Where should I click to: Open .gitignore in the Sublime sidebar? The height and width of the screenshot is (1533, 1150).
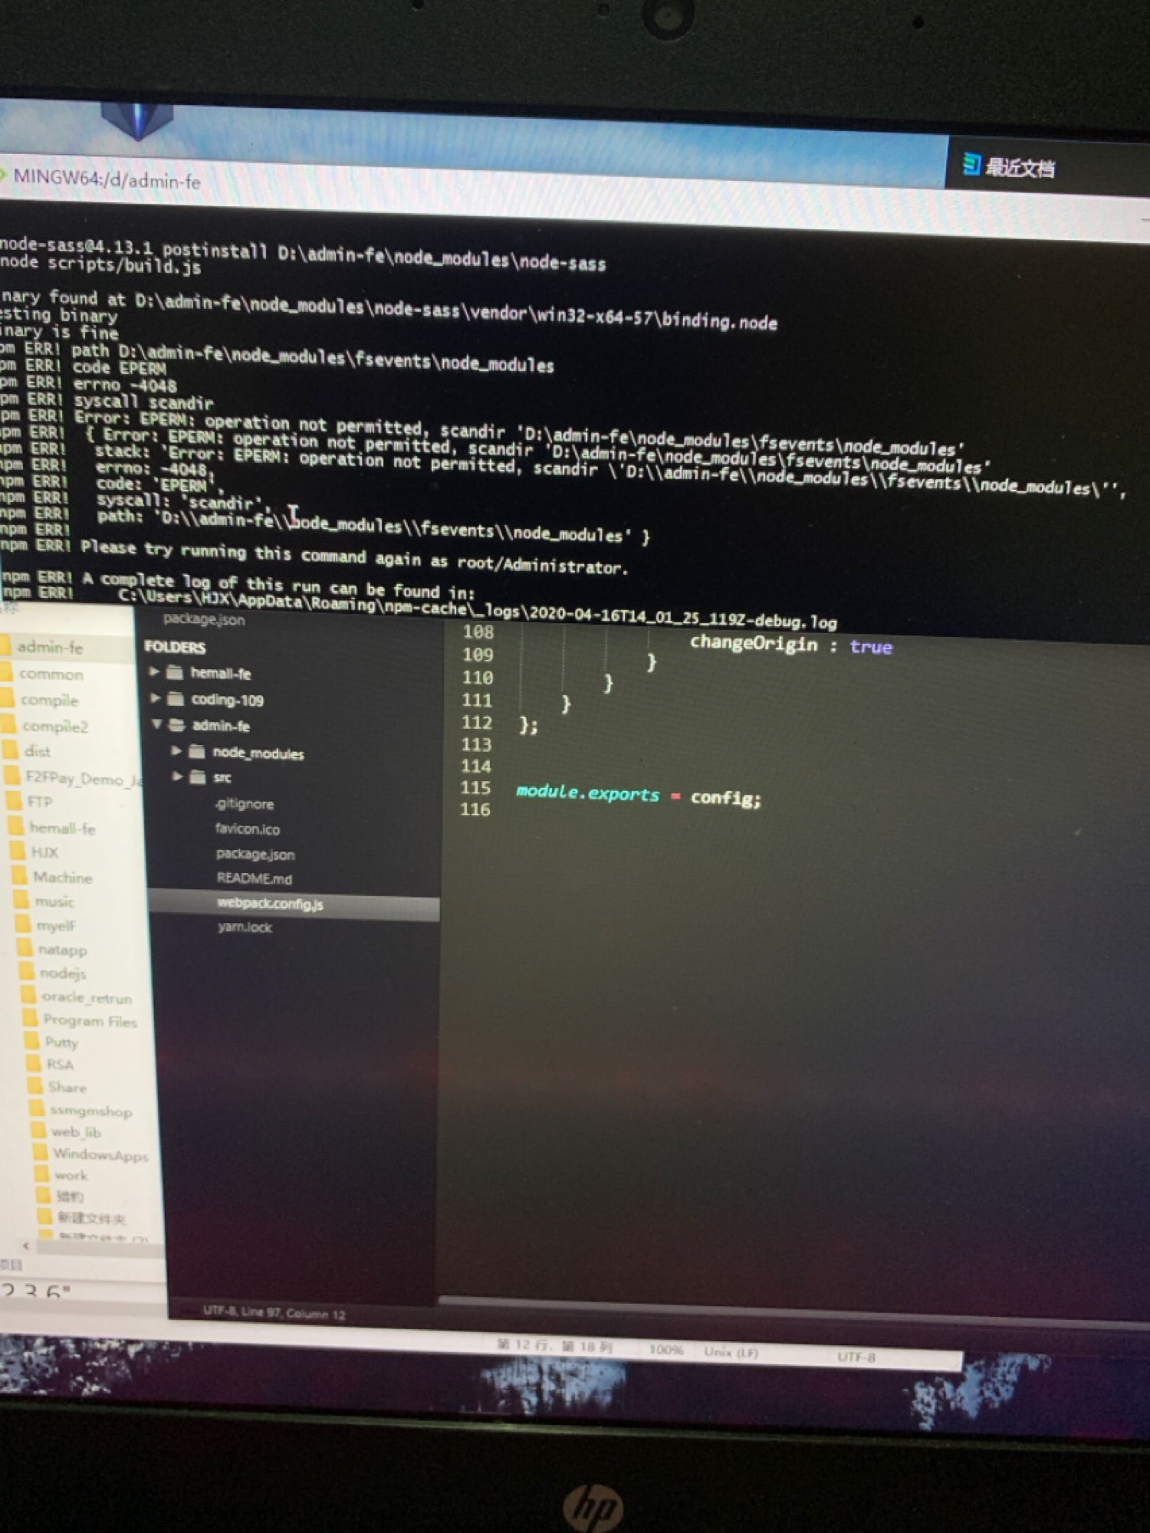pyautogui.click(x=245, y=803)
